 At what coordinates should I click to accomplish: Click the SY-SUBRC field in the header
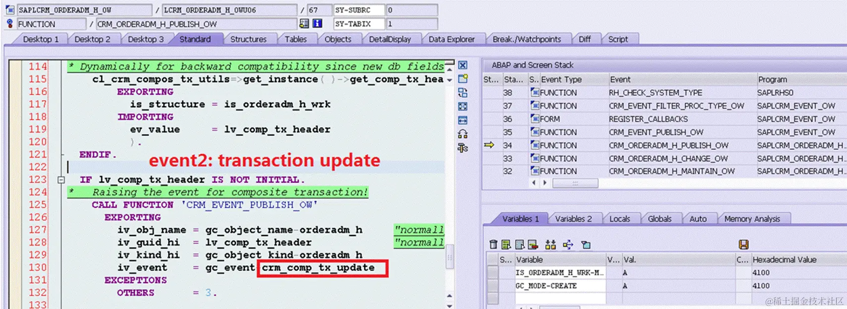[x=359, y=10]
